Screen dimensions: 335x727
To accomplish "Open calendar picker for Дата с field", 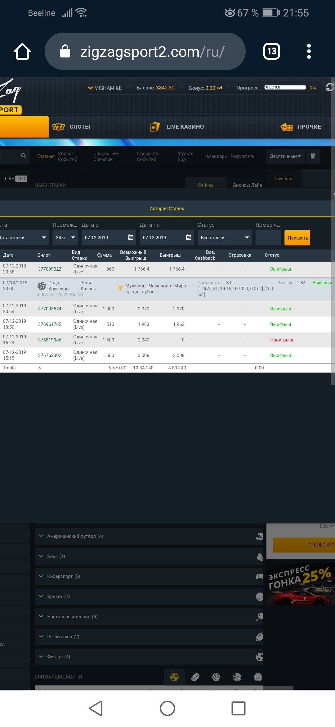I will 131,238.
